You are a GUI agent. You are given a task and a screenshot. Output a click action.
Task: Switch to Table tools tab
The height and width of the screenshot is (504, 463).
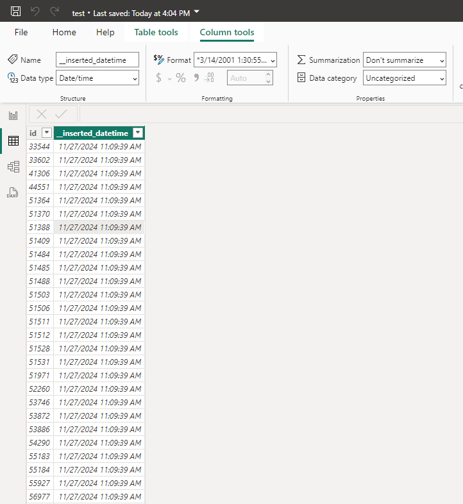point(156,32)
